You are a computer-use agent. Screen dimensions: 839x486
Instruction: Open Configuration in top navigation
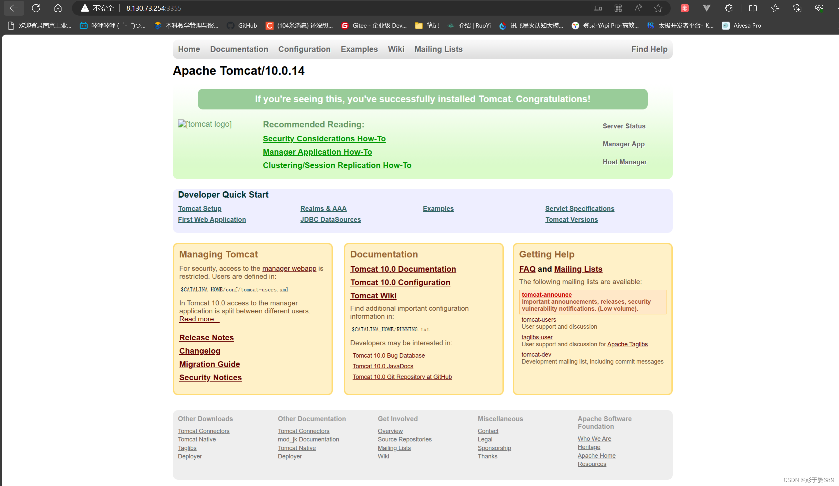(x=304, y=49)
